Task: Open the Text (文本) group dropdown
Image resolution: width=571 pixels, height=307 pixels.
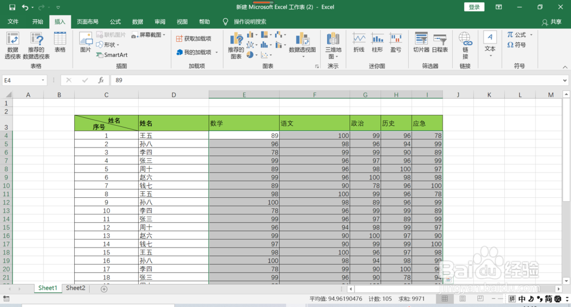Action: pyautogui.click(x=490, y=45)
